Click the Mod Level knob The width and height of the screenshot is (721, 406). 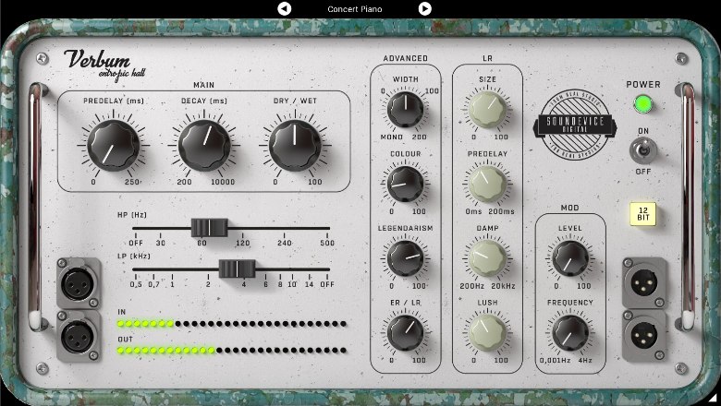click(x=569, y=257)
